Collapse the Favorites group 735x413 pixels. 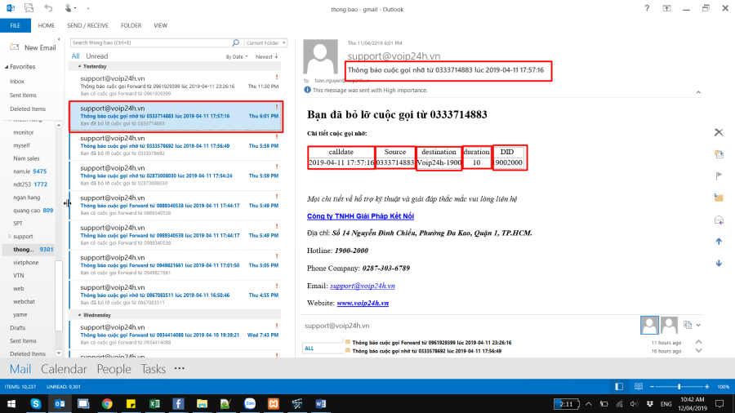[7, 67]
